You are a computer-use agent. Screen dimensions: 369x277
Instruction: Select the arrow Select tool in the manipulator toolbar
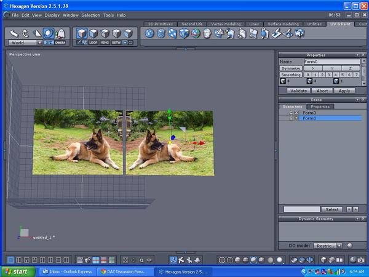point(14,34)
